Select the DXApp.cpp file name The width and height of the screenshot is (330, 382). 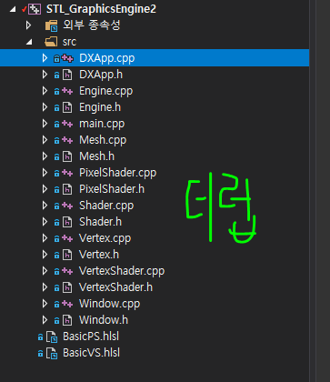(x=107, y=58)
